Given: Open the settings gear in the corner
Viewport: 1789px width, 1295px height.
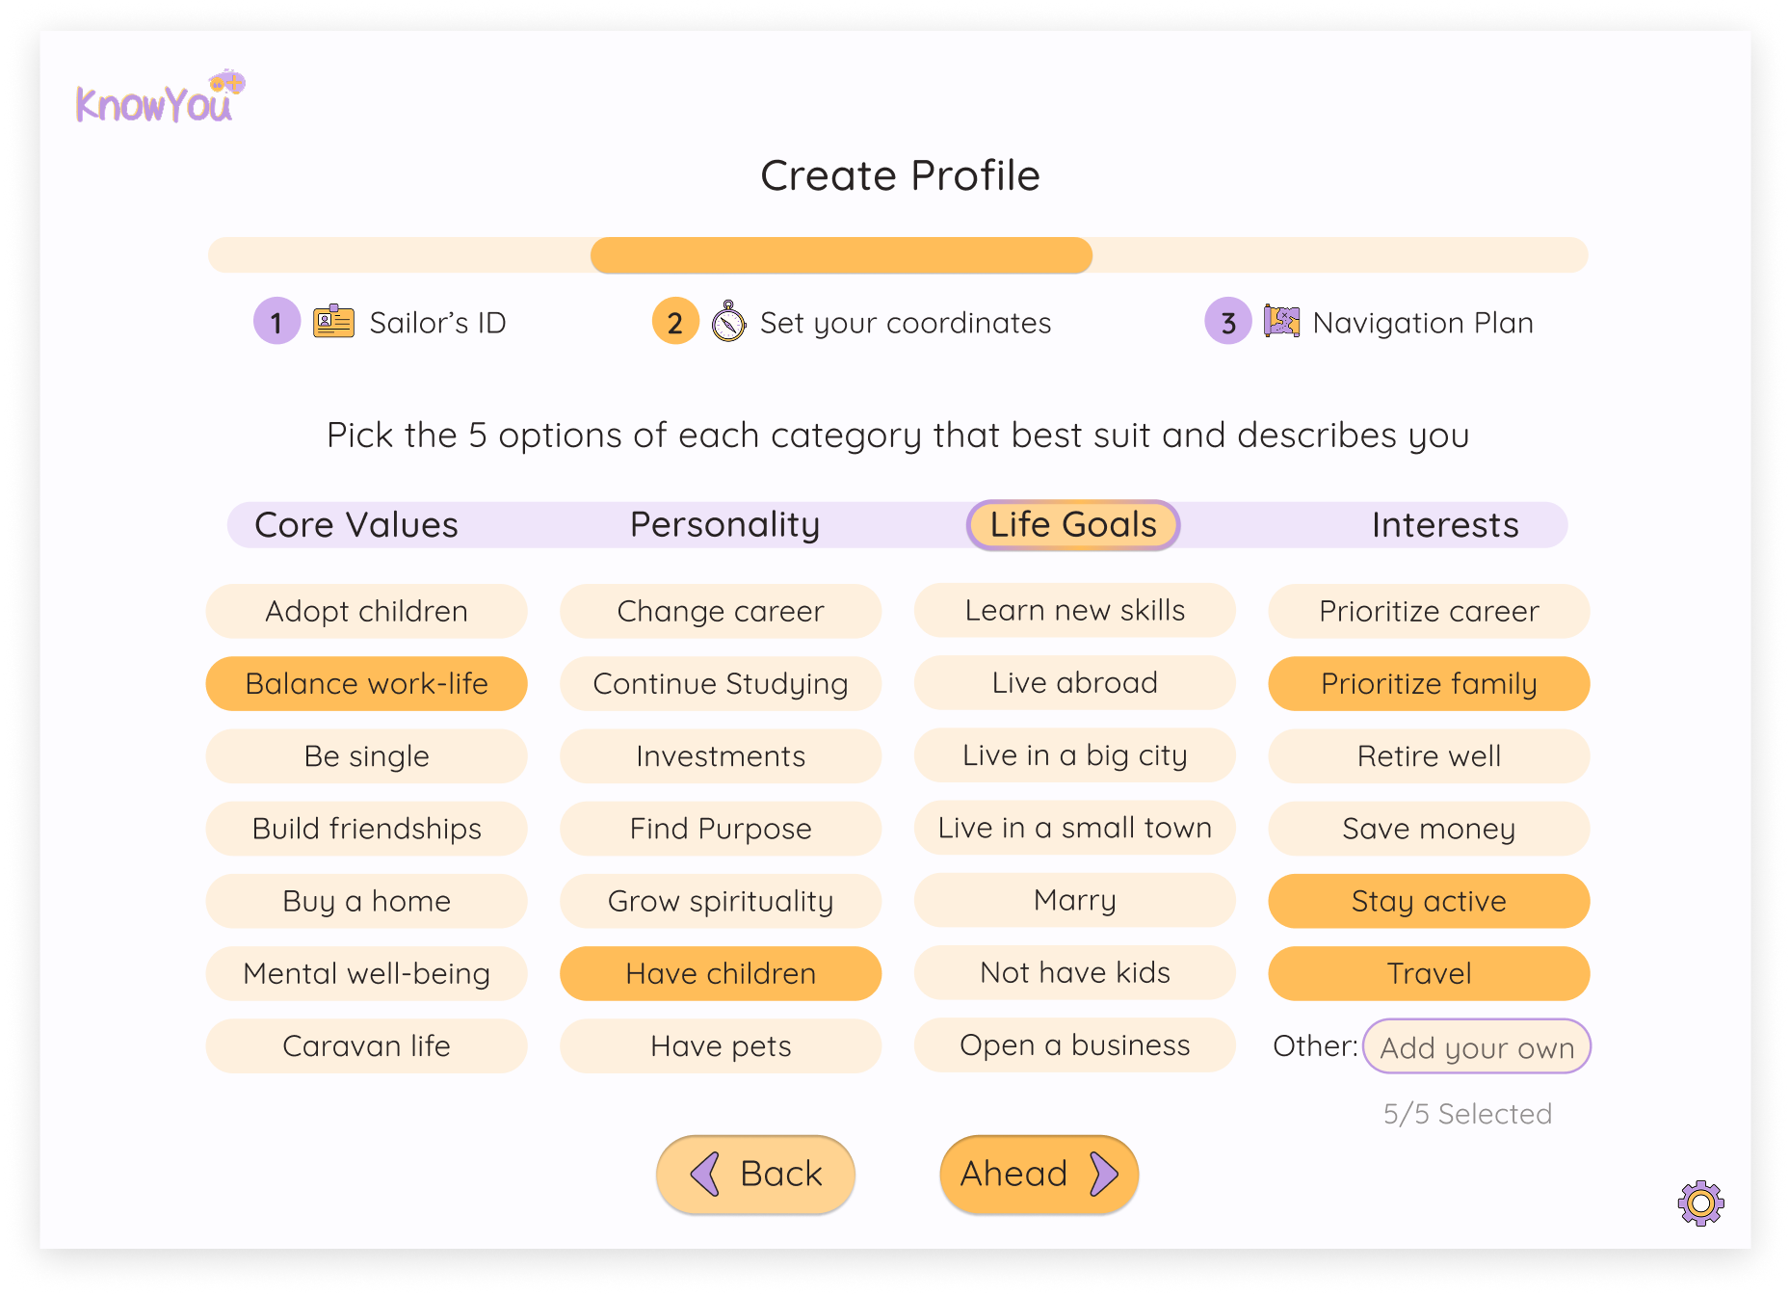Looking at the screenshot, I should click(1700, 1202).
